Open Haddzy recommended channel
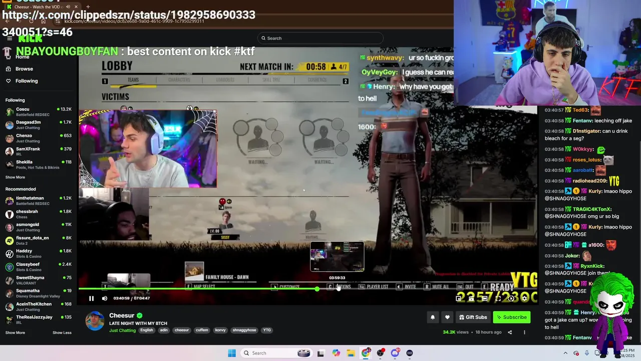Screen dimensions: 641x361 coord(39,254)
